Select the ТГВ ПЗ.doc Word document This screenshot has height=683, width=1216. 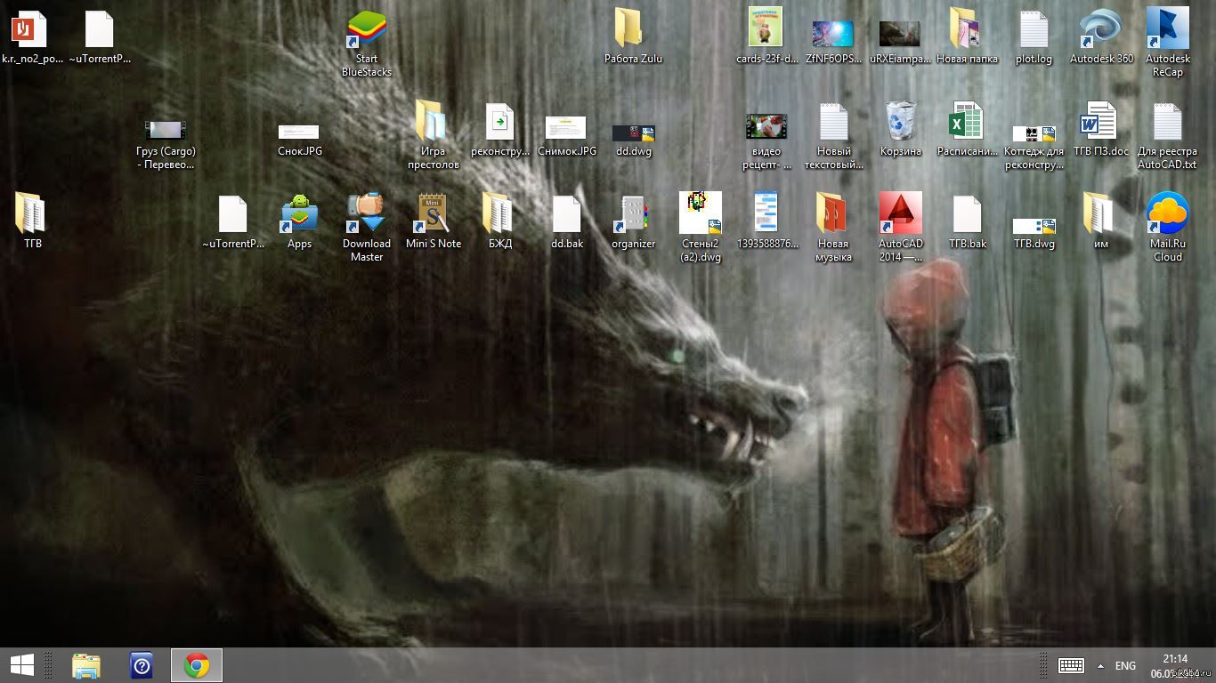(1100, 122)
